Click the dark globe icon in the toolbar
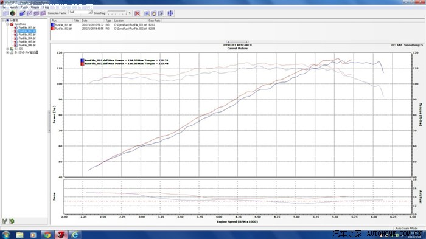 click(13, 13)
